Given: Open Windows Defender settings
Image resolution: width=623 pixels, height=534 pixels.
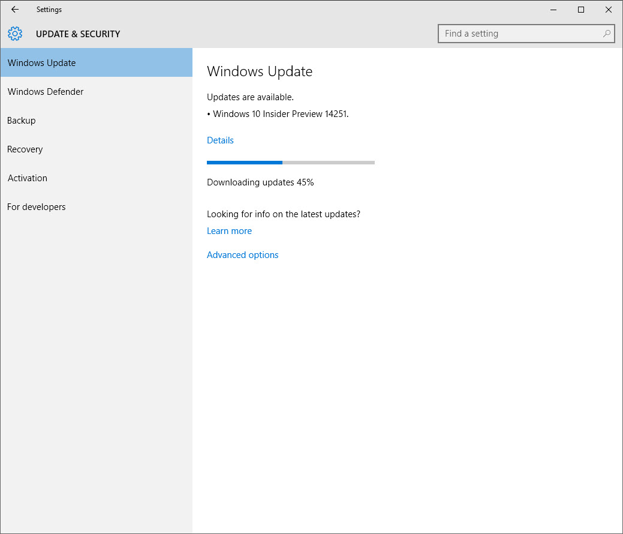Looking at the screenshot, I should coord(96,91).
